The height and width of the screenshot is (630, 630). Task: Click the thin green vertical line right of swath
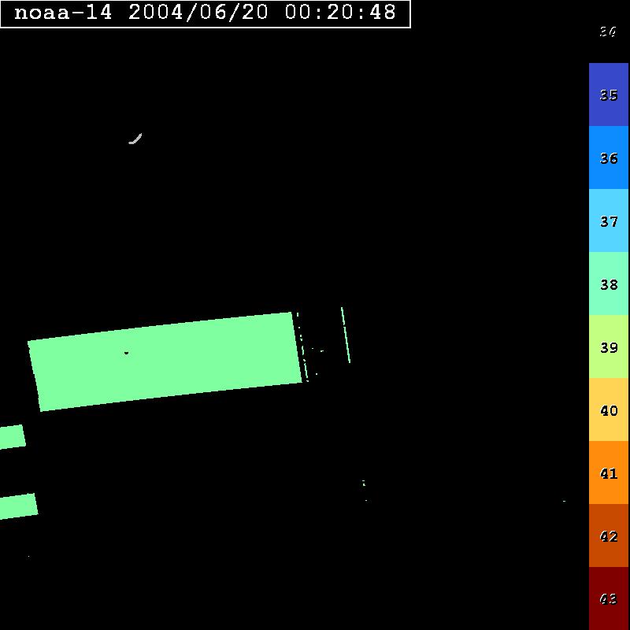(345, 335)
